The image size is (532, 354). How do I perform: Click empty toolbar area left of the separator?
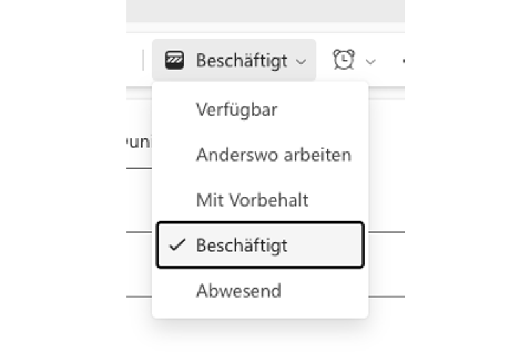click(x=134, y=61)
